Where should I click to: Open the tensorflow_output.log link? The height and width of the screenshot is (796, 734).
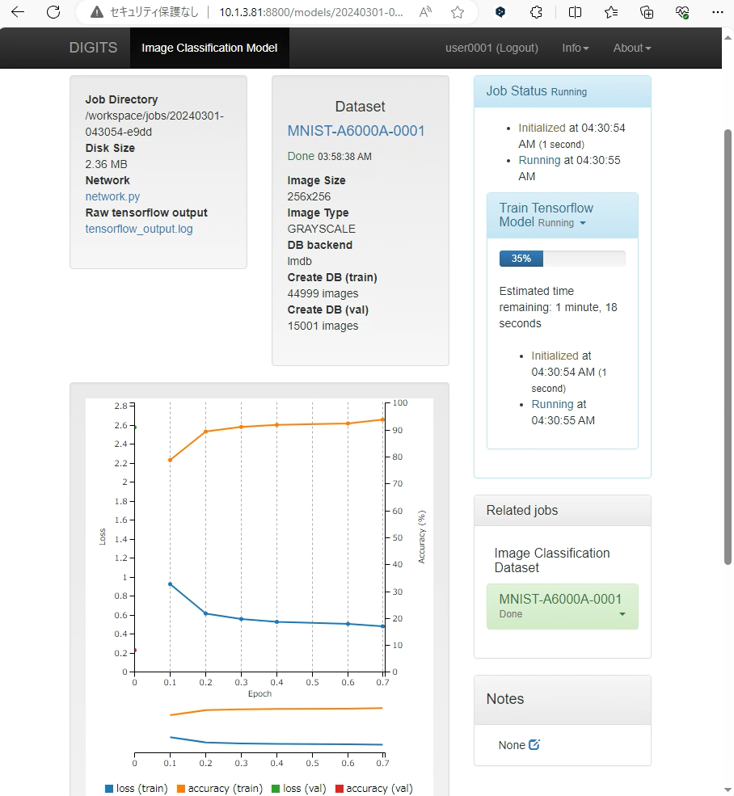pyautogui.click(x=139, y=229)
